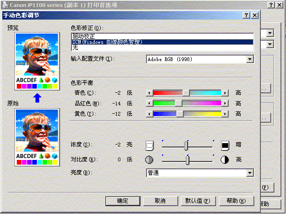
Task: Click the 对比度 slider handle
Action: click(x=188, y=160)
